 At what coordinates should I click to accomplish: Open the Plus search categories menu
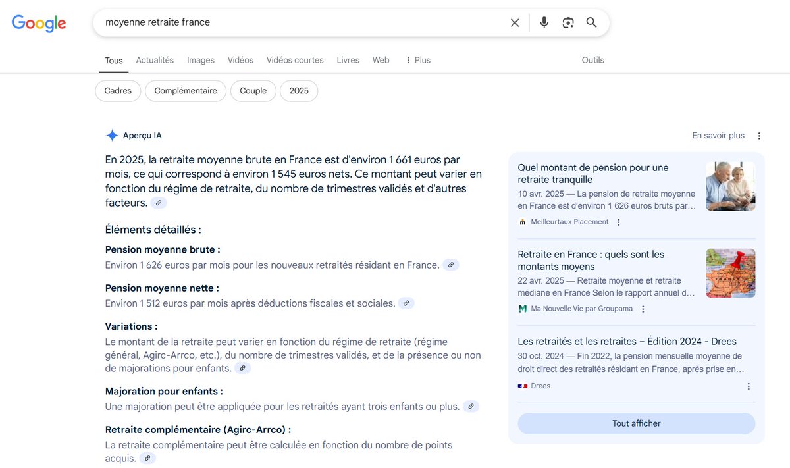point(417,60)
